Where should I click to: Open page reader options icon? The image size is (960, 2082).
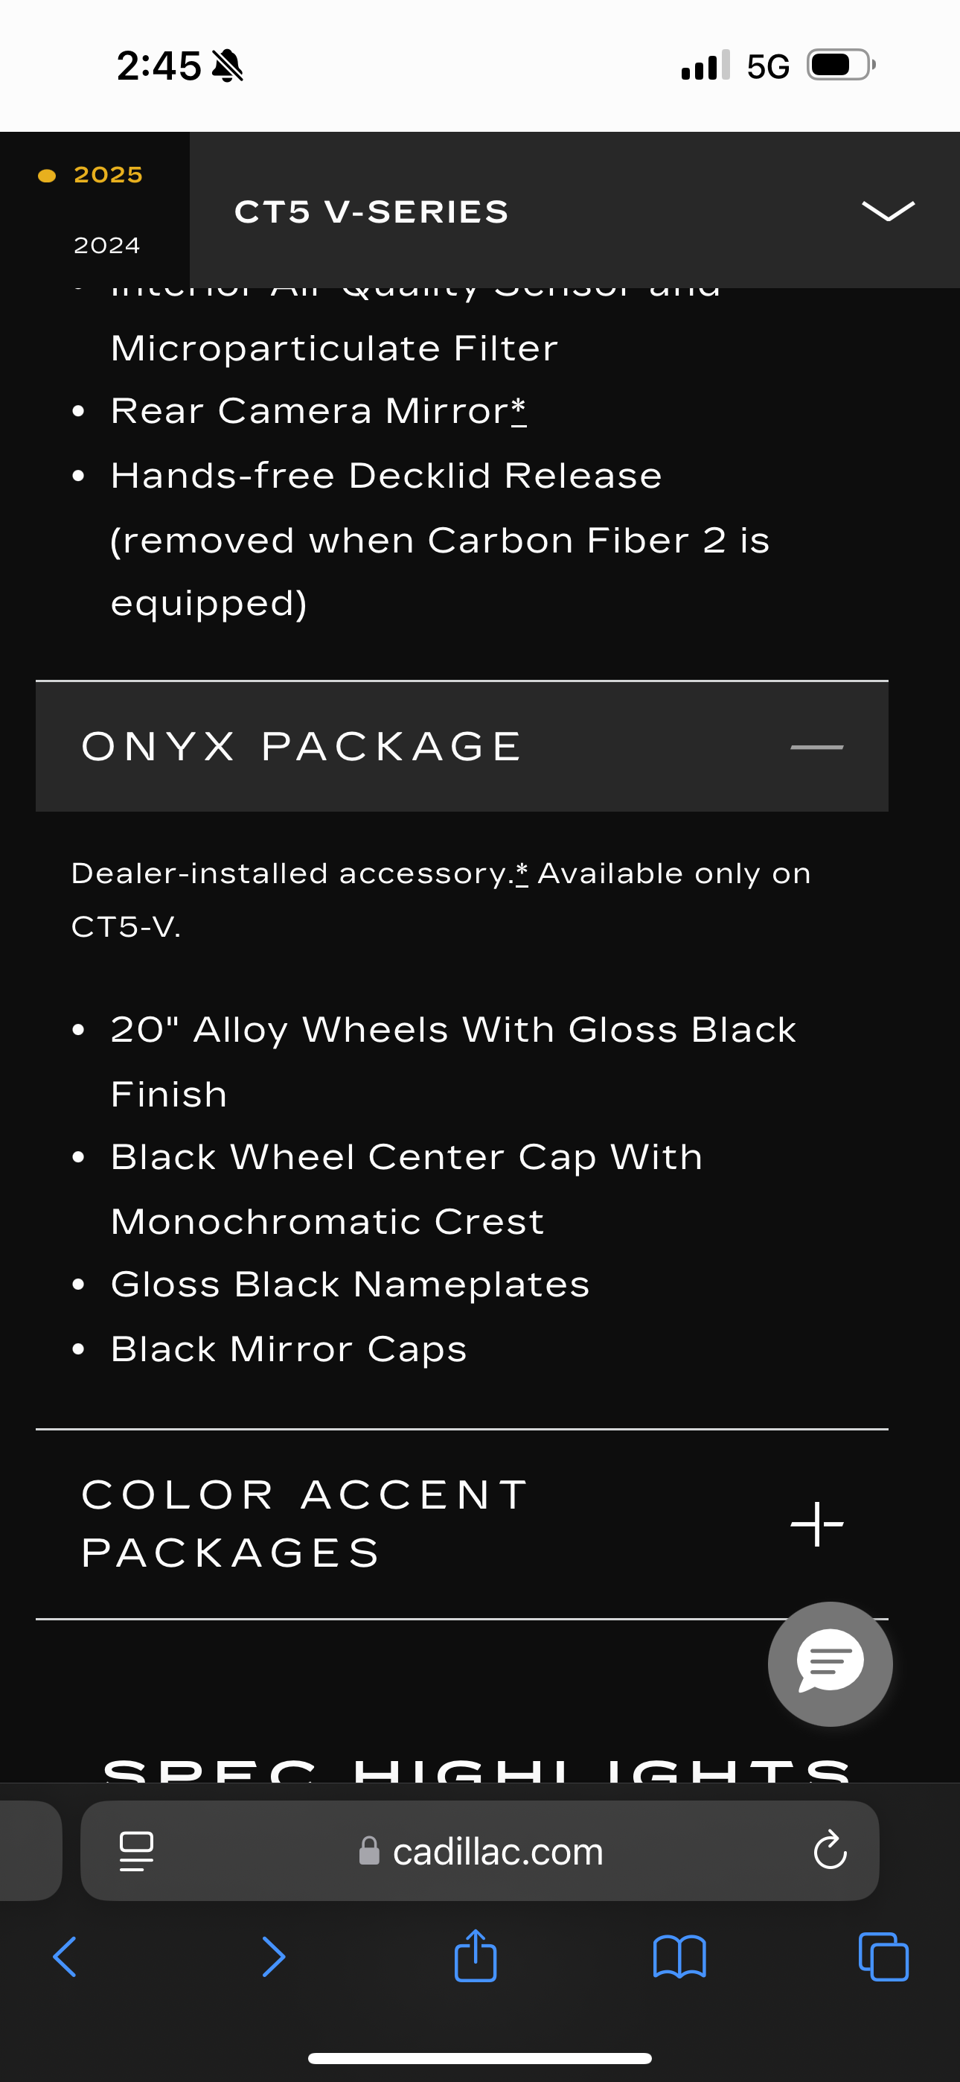tap(135, 1851)
